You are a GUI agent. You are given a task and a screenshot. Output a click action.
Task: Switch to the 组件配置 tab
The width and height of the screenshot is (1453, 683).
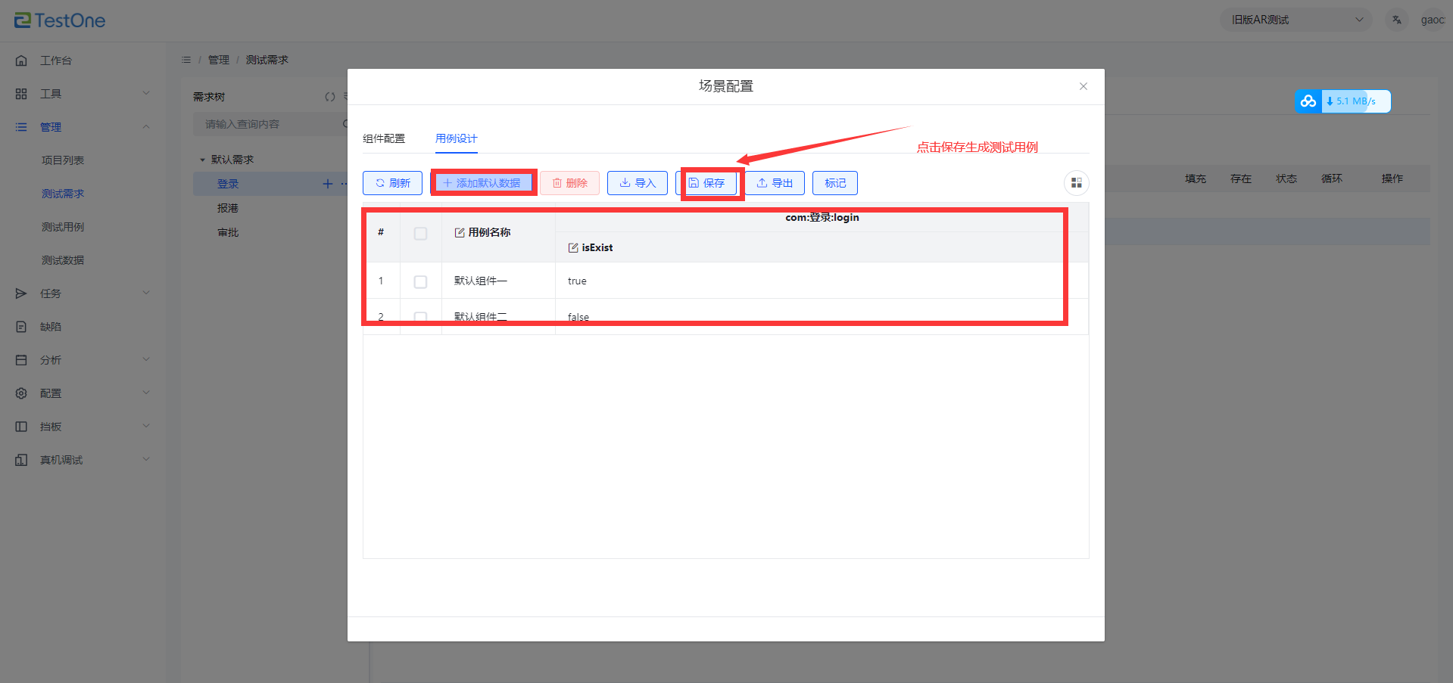[384, 138]
